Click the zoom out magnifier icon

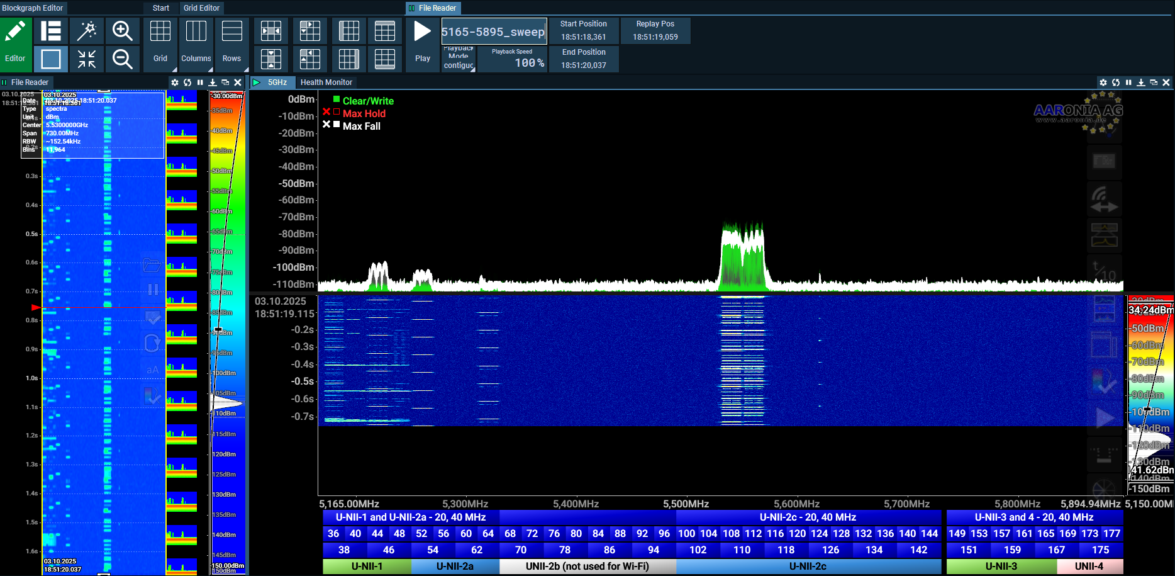click(122, 59)
